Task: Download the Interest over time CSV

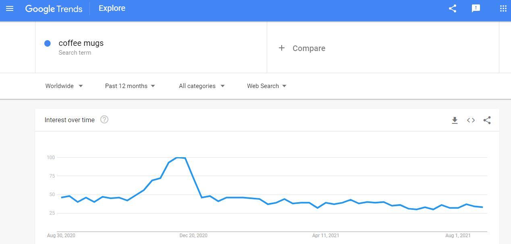Action: [455, 120]
